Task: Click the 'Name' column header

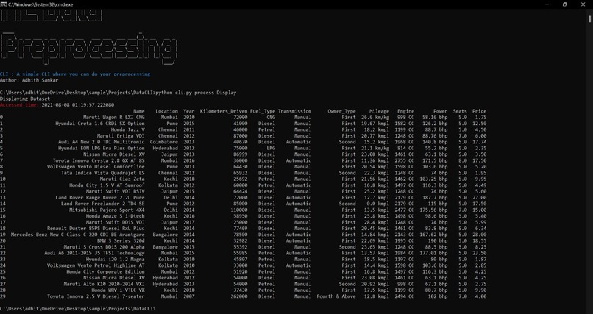Action: pyautogui.click(x=139, y=111)
